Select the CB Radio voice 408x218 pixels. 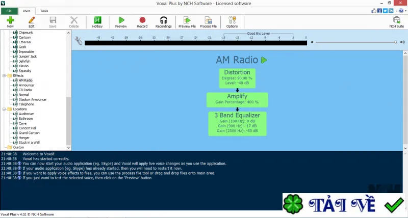(25, 90)
